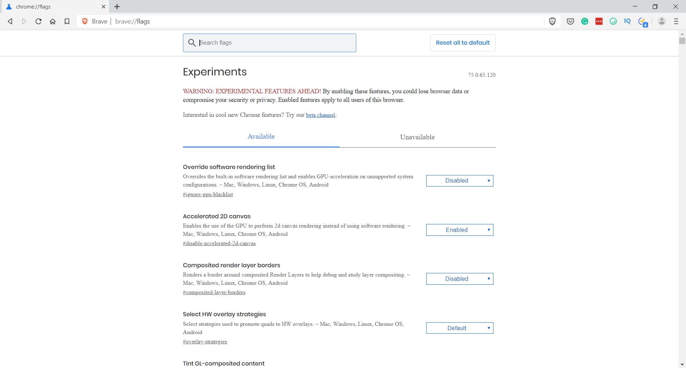Open Select HW overlay strategies Default dropdown
Screen dimensions: 686x368
tap(459, 328)
